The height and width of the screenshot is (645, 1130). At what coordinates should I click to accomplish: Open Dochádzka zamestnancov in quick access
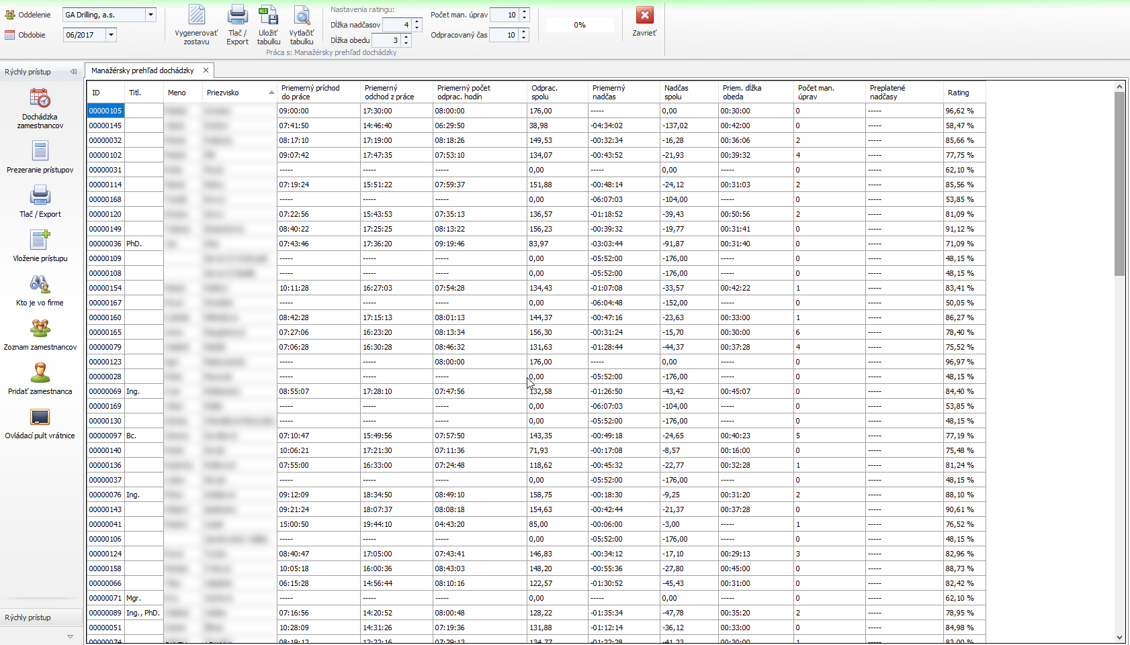40,108
